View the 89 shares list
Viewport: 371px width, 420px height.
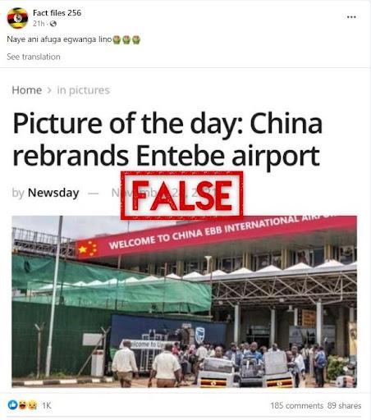point(345,405)
